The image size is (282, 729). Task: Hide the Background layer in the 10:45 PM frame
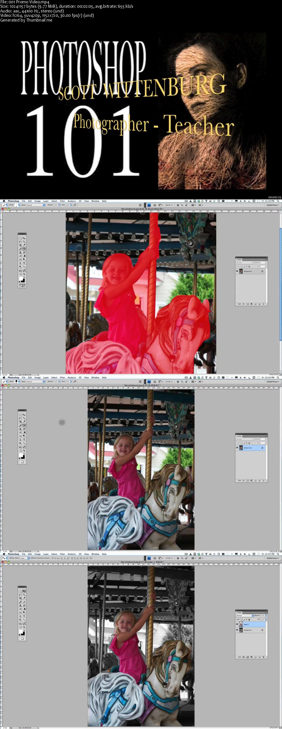237,630
